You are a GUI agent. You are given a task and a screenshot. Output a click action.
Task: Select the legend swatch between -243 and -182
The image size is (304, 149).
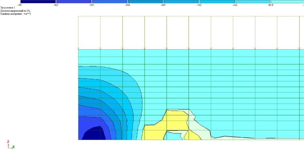click(x=181, y=1)
